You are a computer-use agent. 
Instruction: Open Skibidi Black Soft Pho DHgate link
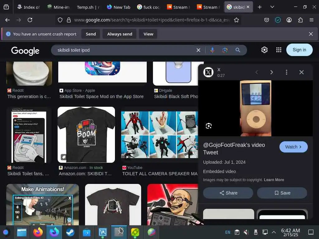tap(176, 96)
